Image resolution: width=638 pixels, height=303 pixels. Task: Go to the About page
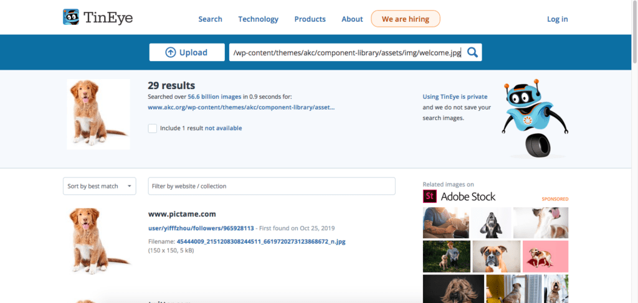(352, 19)
